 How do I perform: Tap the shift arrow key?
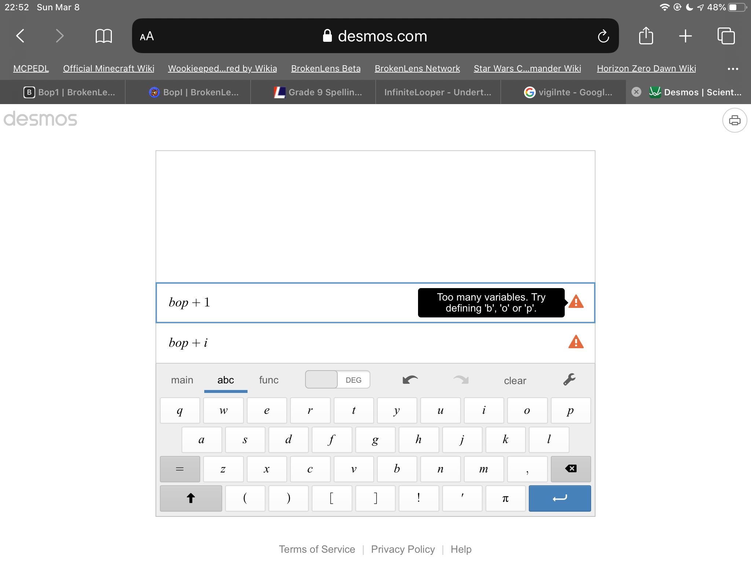[x=191, y=498]
